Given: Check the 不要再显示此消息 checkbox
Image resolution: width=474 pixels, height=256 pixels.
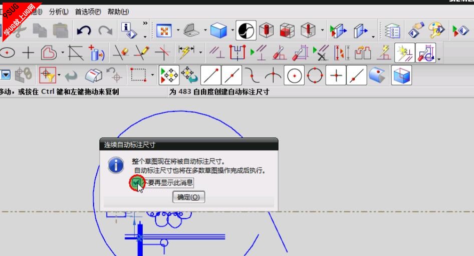Looking at the screenshot, I should pos(136,182).
